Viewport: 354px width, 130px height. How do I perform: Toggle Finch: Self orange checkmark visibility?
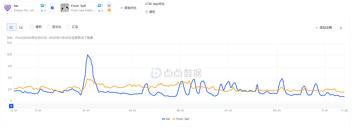(x=109, y=10)
